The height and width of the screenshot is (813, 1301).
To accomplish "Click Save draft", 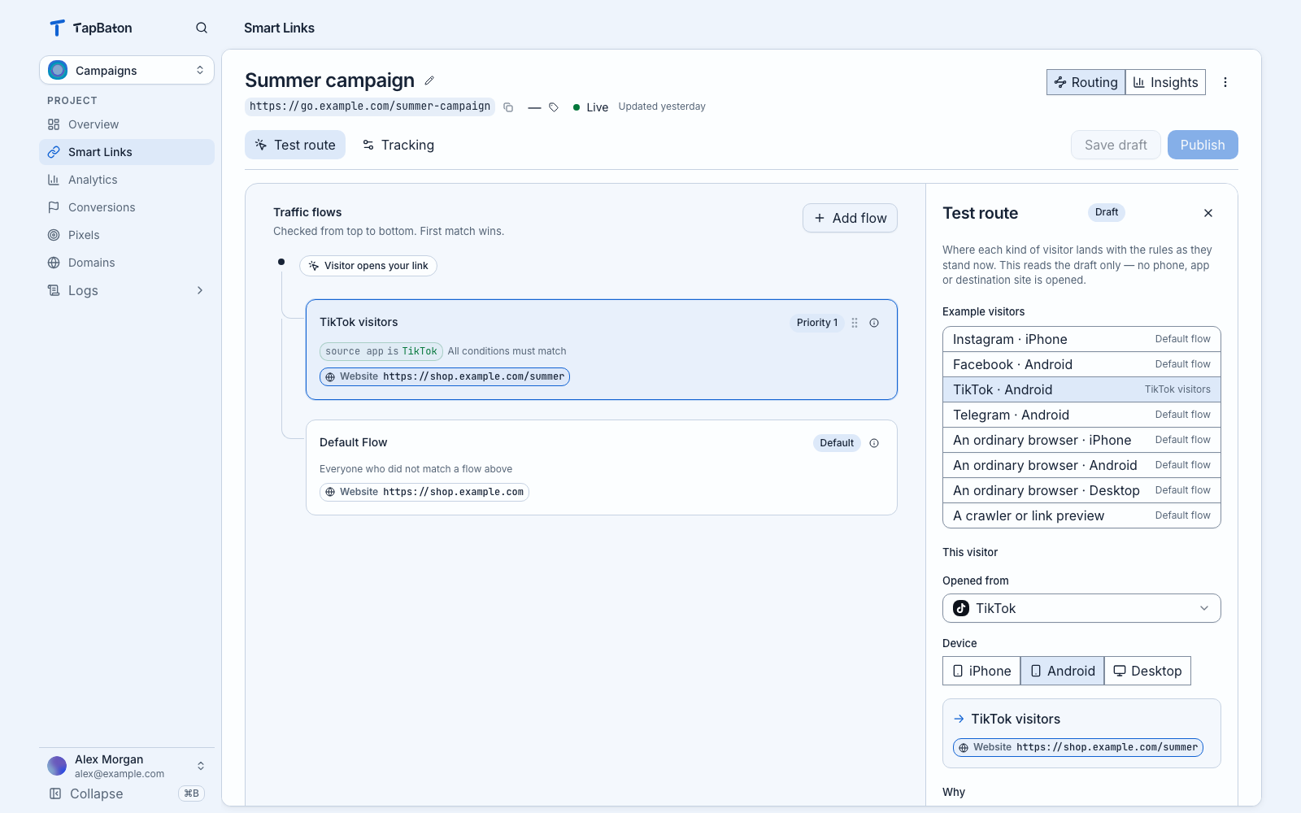I will tap(1116, 145).
